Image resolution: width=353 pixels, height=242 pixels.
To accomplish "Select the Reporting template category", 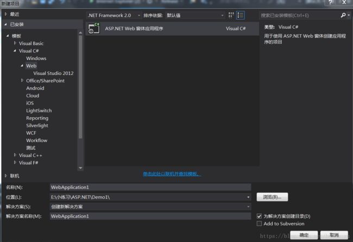I will (37, 118).
